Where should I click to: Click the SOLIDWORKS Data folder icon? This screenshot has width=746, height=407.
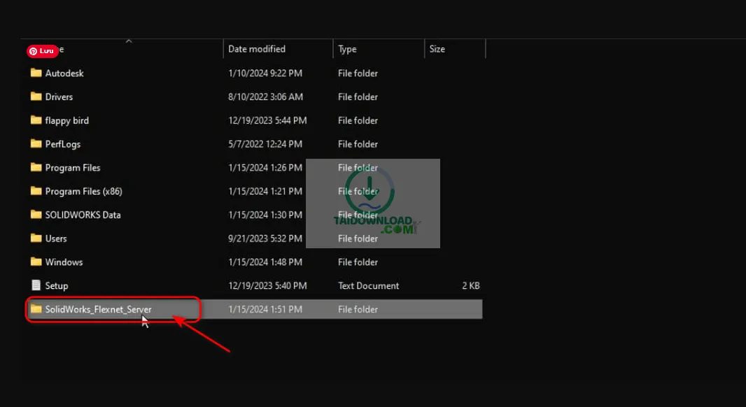pyautogui.click(x=36, y=215)
